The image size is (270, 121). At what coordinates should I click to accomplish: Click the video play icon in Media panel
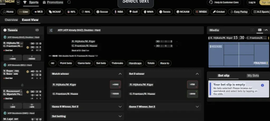click(x=252, y=30)
